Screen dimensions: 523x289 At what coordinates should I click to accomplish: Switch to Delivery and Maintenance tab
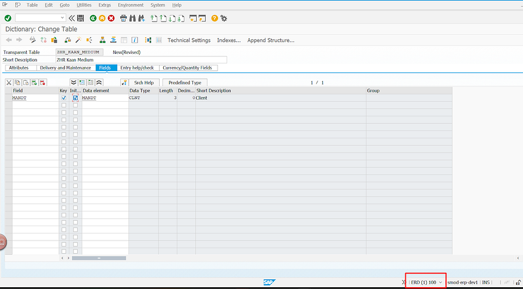pos(65,68)
